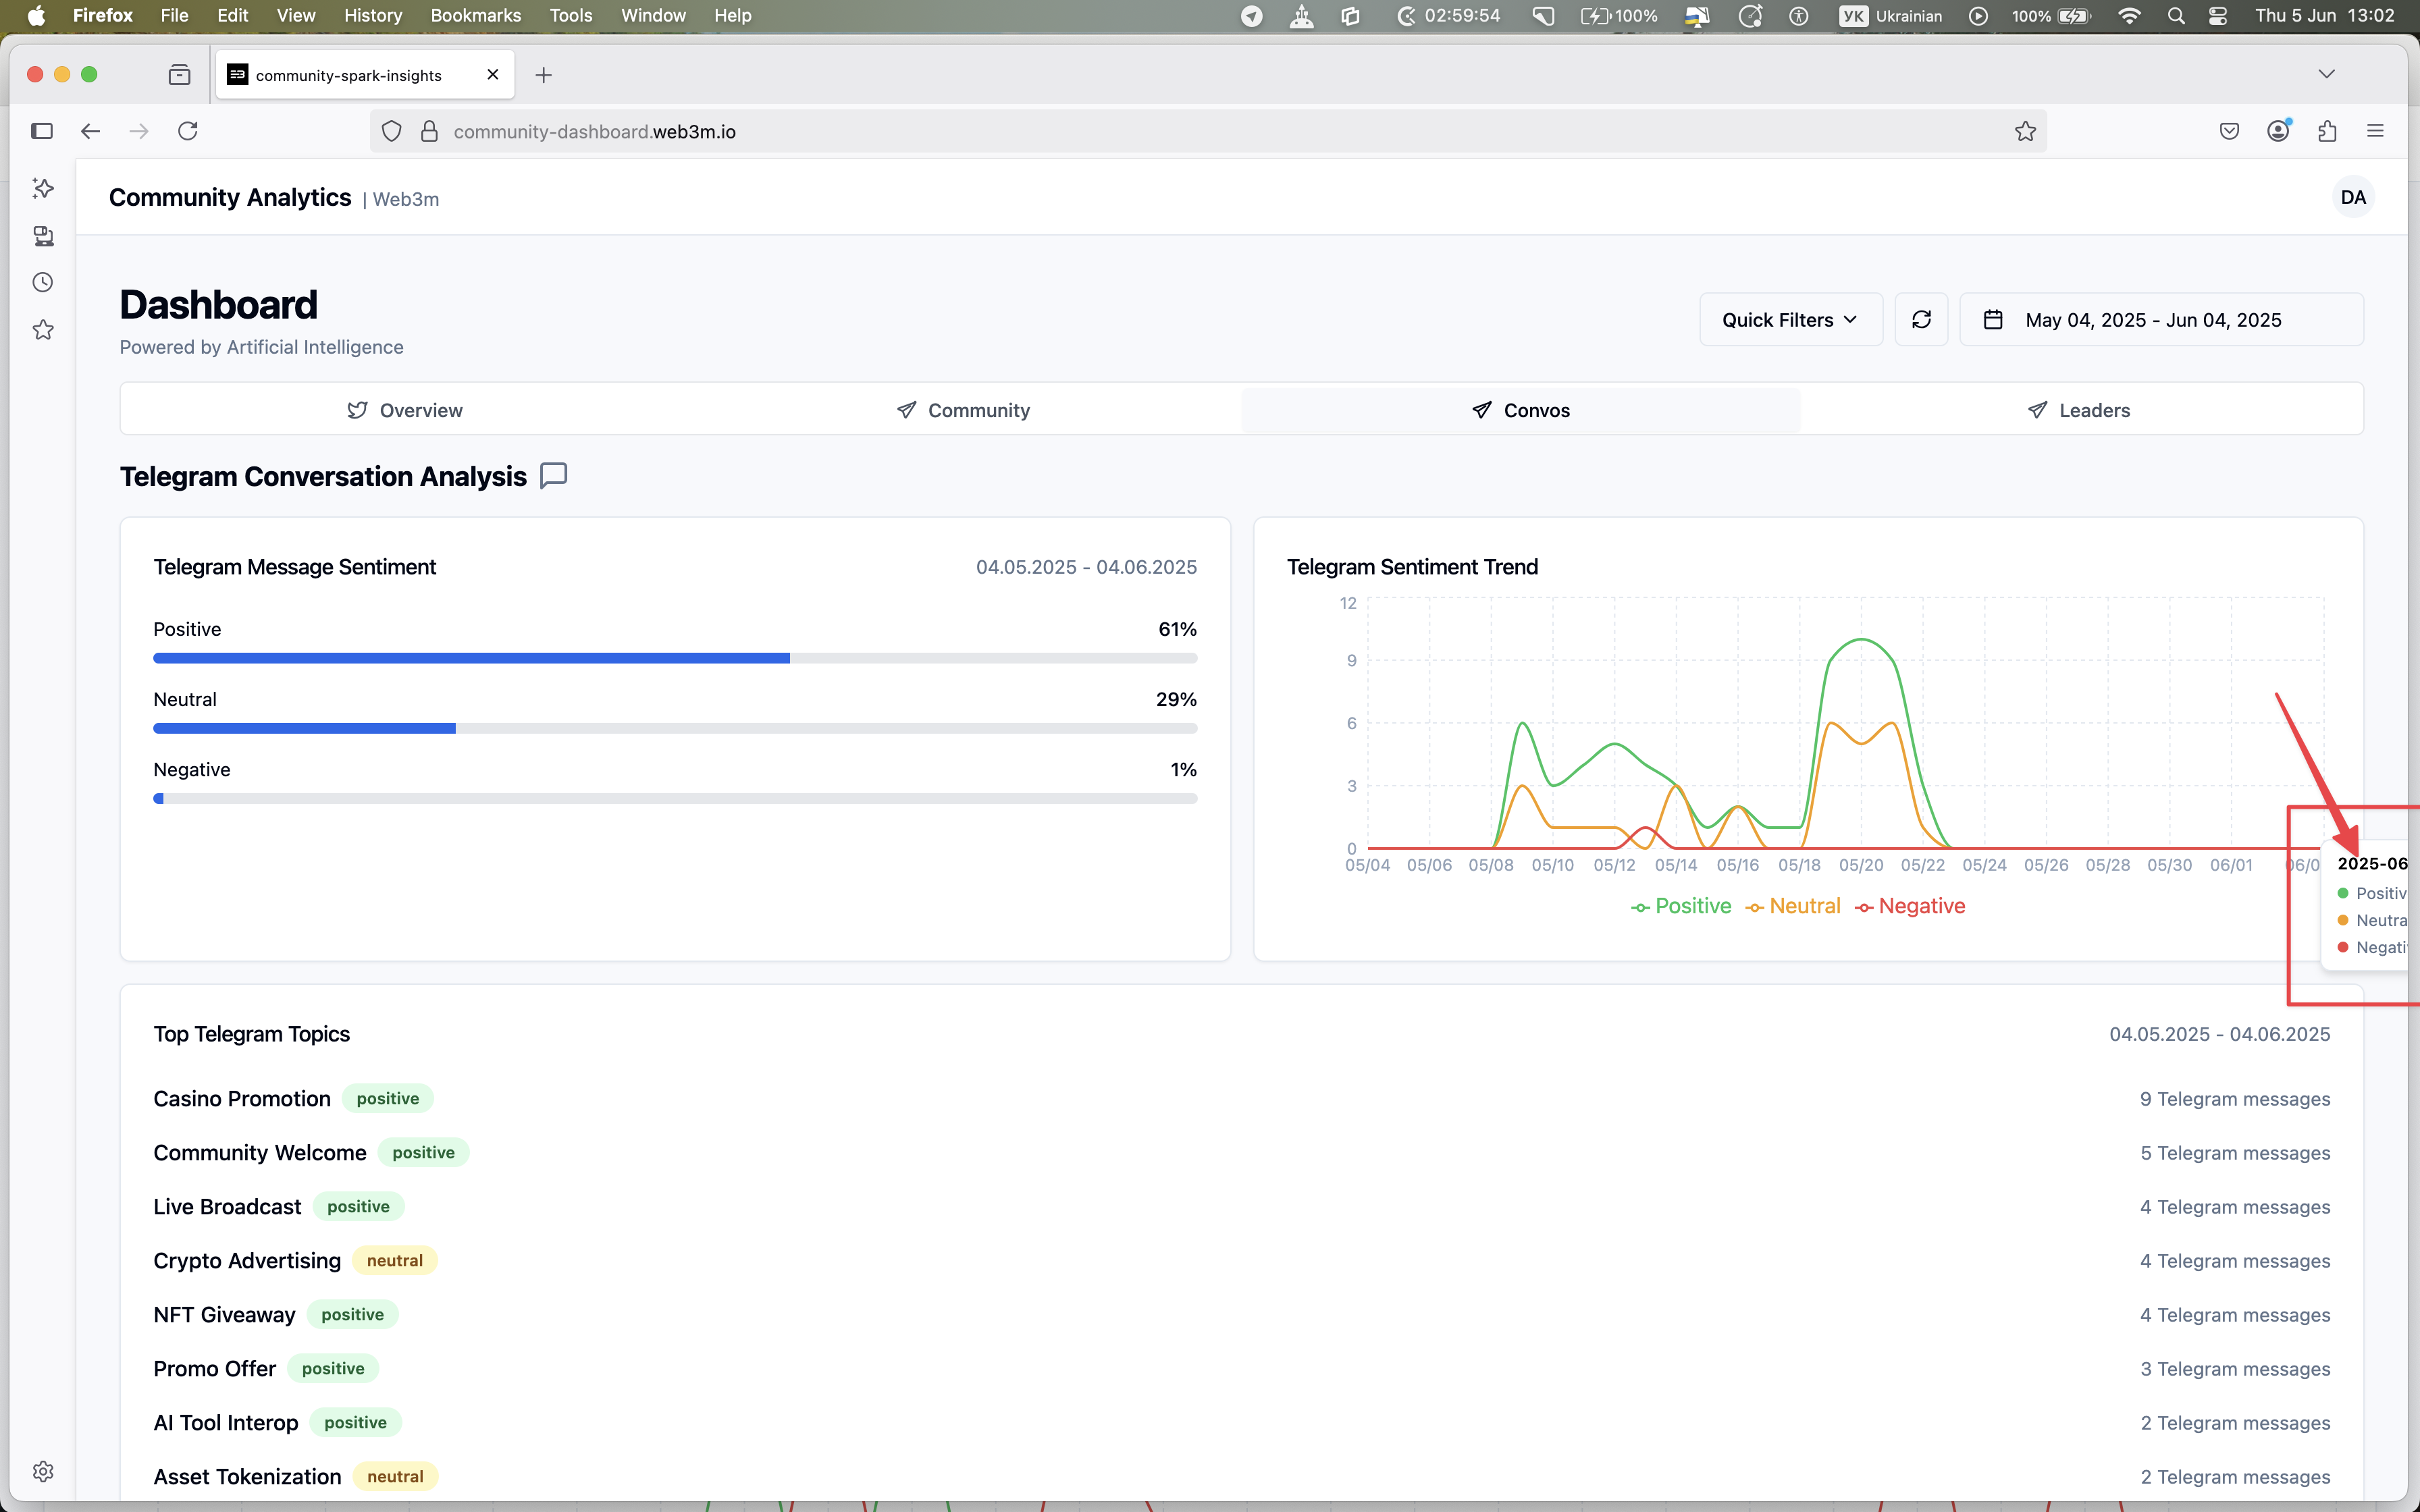Open Firefox sidebar history clock icon
2420x1512 pixels.
pos(42,283)
